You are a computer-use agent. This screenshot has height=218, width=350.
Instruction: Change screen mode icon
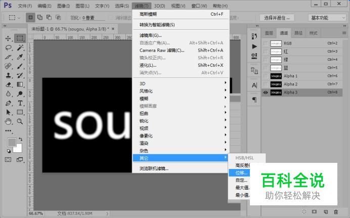tap(20, 159)
